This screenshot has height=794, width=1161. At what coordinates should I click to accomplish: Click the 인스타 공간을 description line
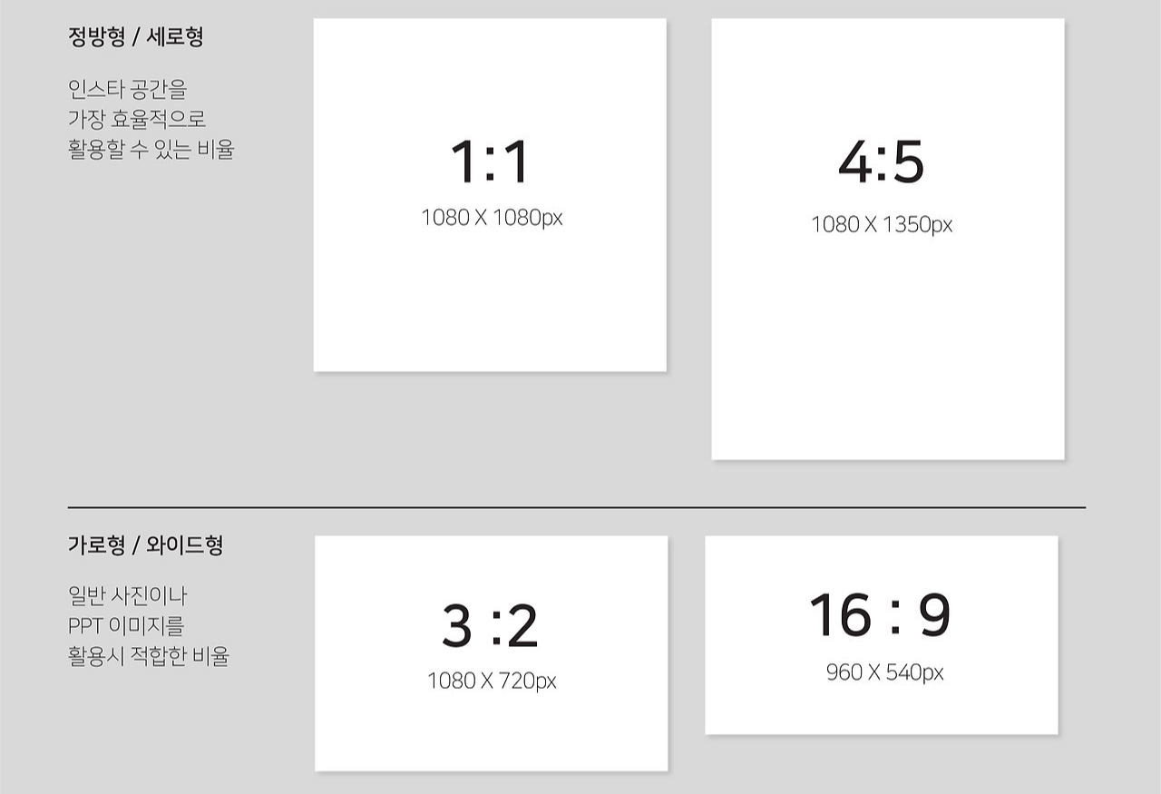coord(127,89)
